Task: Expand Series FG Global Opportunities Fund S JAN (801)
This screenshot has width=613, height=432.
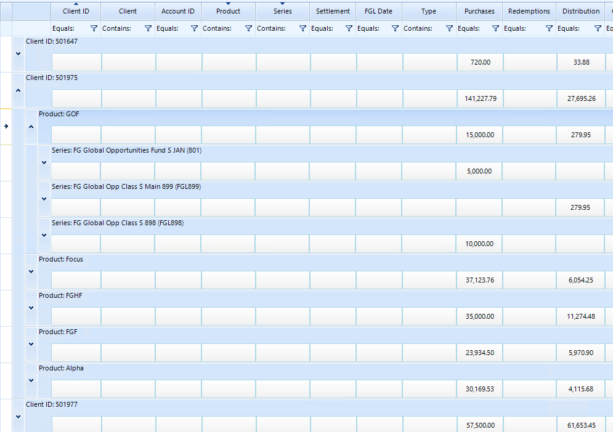Action: coord(44,163)
